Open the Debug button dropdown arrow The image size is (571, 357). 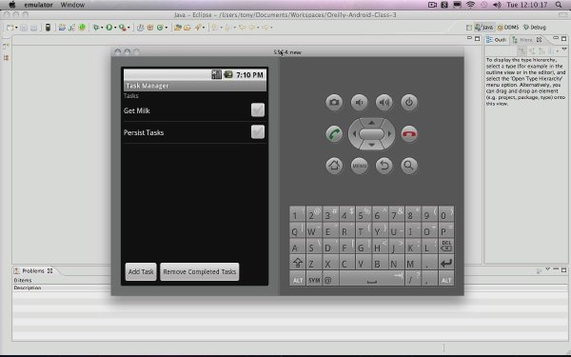coord(102,28)
